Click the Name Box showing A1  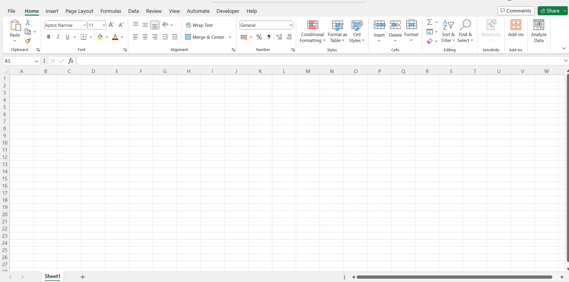tap(19, 61)
